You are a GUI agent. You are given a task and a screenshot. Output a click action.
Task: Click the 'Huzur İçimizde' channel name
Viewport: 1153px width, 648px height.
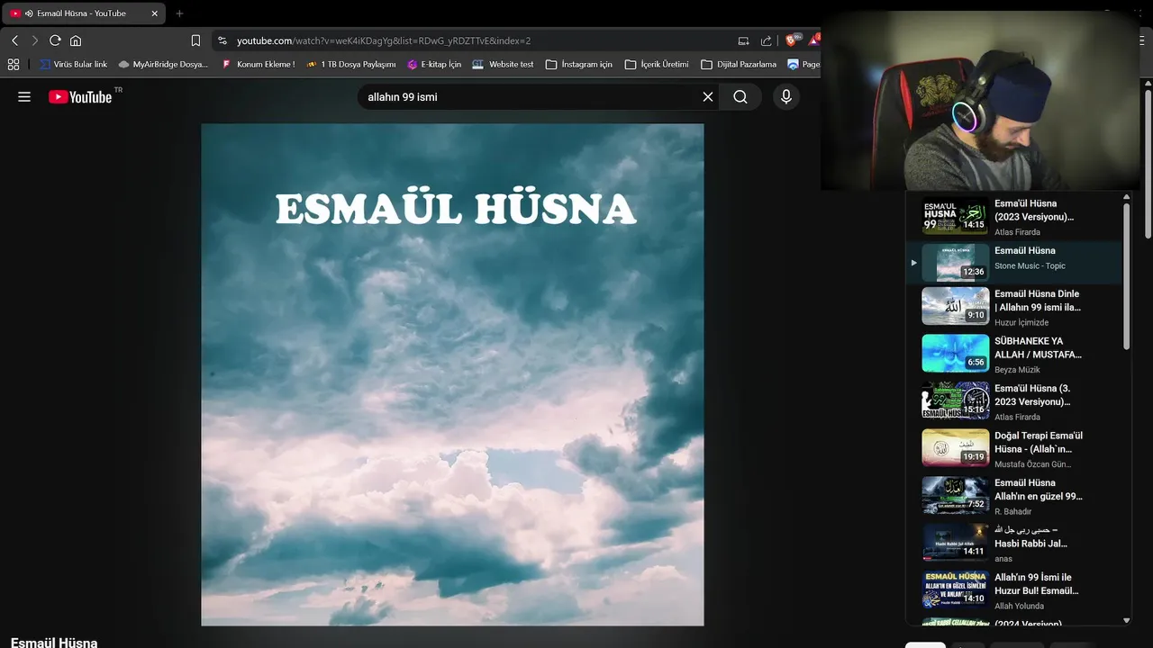click(1021, 322)
